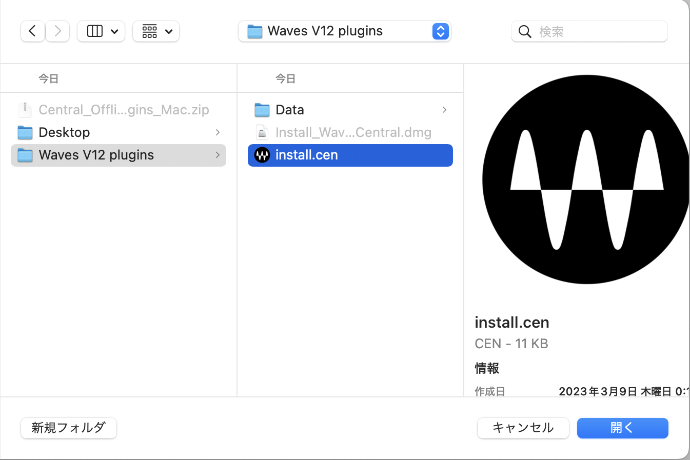690x460 pixels.
Task: Open the column view mode selector
Action: tap(101, 31)
